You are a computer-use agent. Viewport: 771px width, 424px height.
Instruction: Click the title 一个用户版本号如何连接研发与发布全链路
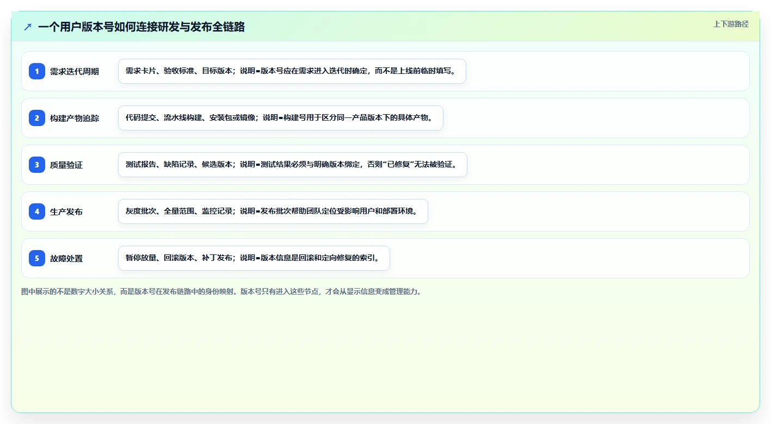tap(141, 27)
